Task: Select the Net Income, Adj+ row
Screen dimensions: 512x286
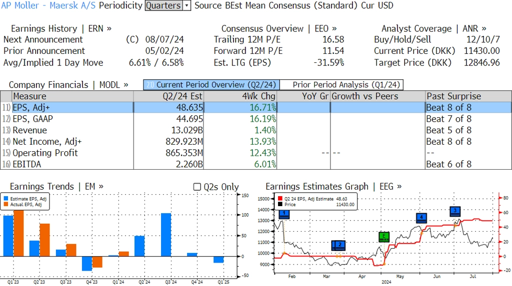Action: pyautogui.click(x=256, y=142)
